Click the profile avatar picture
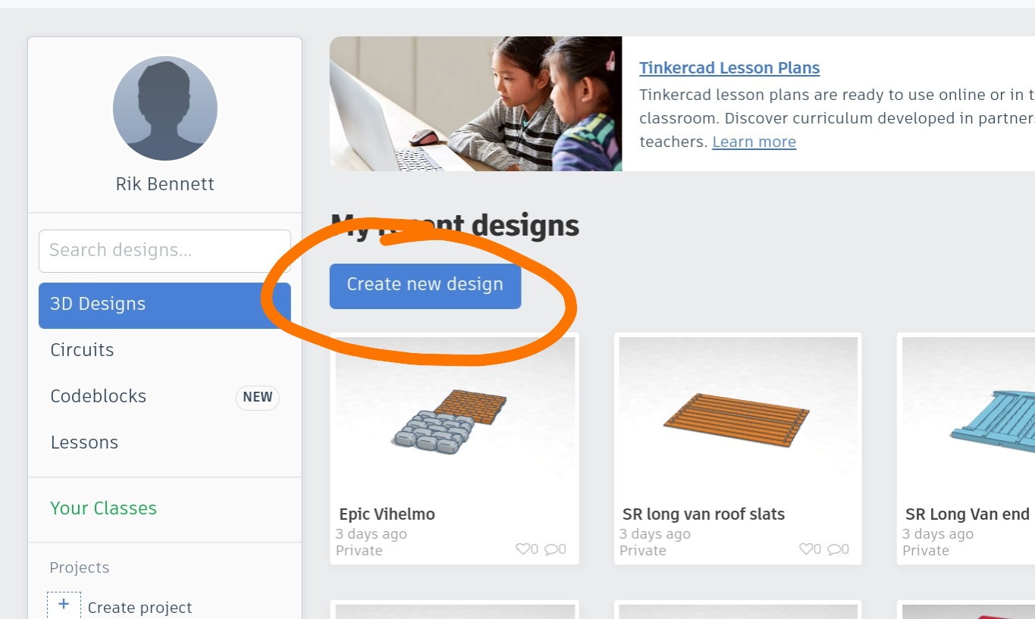Screen dimensions: 1035x619 coord(165,108)
